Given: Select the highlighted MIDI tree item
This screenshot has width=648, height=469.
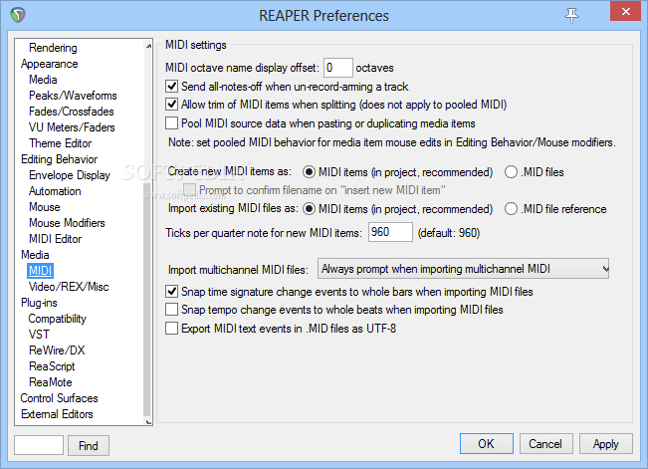Looking at the screenshot, I should pos(41,271).
